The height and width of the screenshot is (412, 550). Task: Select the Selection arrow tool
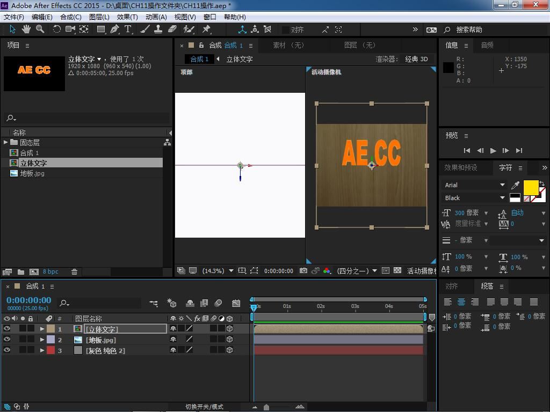coord(12,30)
